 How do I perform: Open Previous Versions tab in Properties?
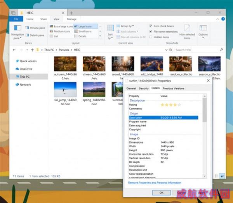coord(174,89)
